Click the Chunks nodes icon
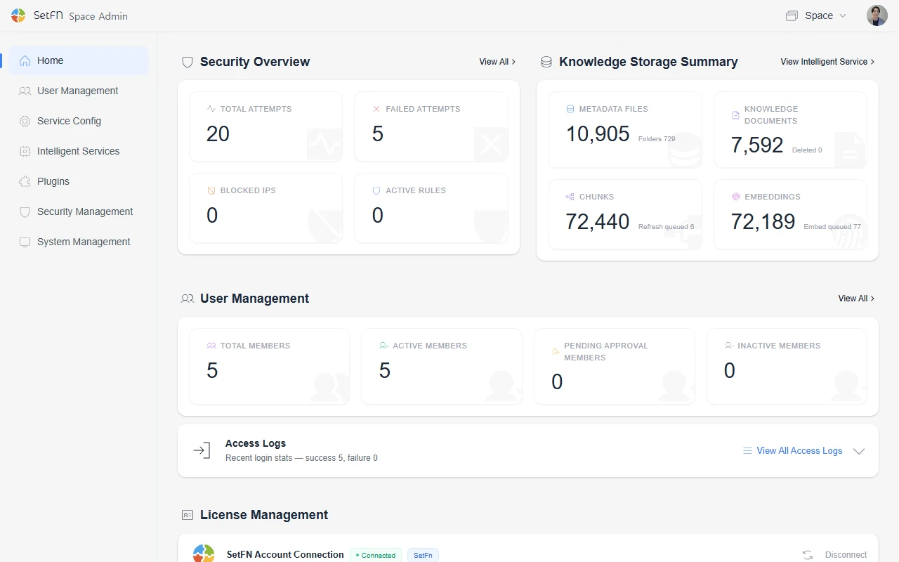The width and height of the screenshot is (899, 562). pos(570,197)
